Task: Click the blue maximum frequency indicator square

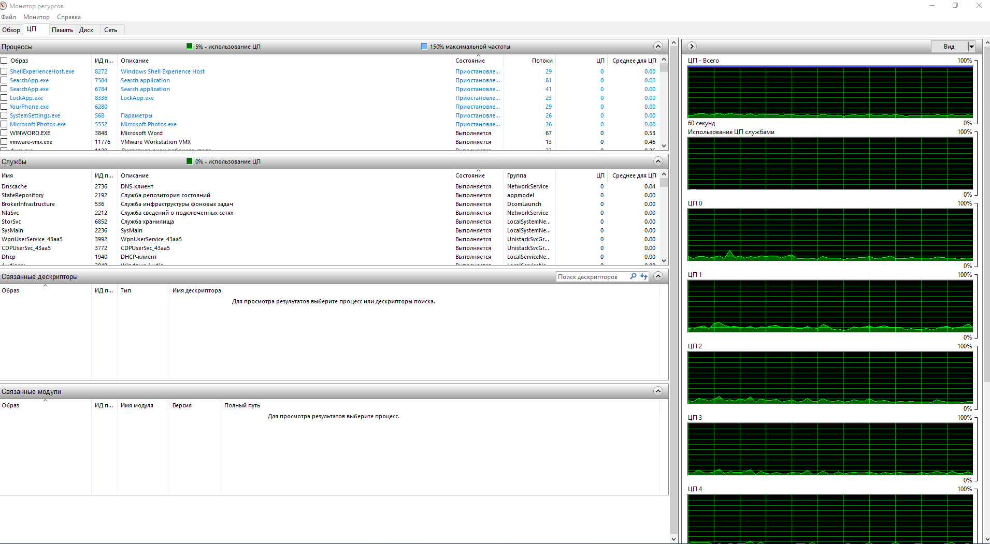Action: [424, 47]
